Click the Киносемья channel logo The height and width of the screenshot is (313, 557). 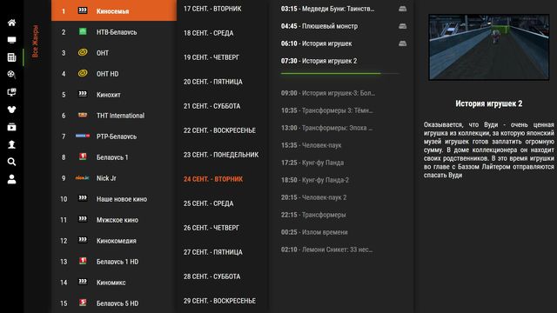[x=83, y=10]
